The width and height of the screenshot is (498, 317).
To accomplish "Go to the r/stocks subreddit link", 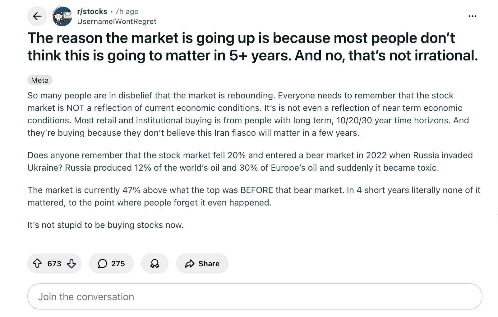I will (x=92, y=12).
